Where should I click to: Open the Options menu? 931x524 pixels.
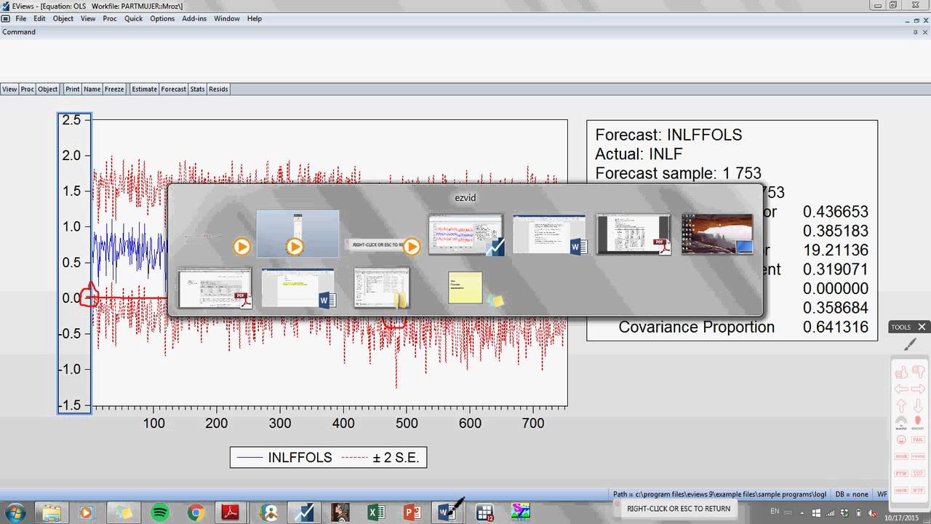tap(162, 19)
